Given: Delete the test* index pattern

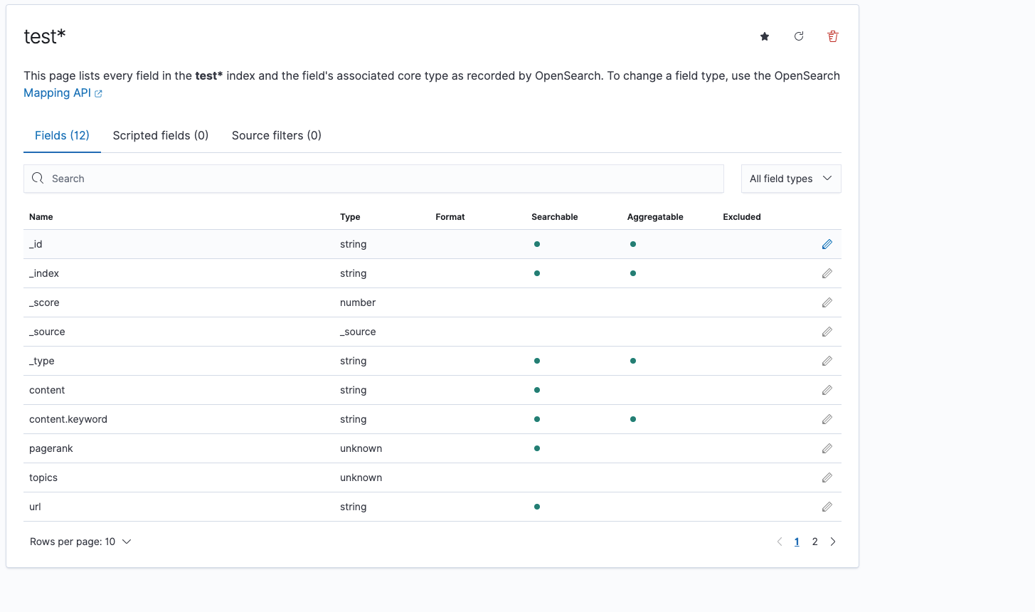Looking at the screenshot, I should 832,36.
